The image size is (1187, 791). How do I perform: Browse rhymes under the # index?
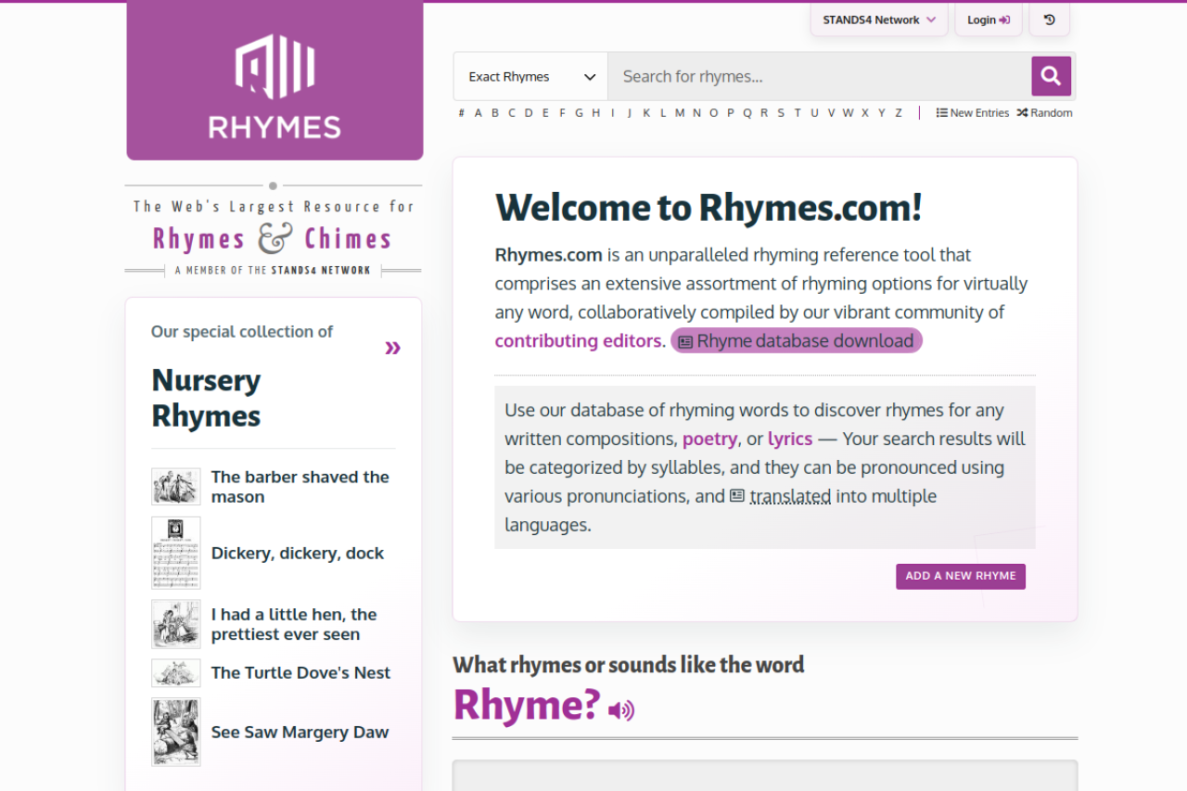click(462, 113)
